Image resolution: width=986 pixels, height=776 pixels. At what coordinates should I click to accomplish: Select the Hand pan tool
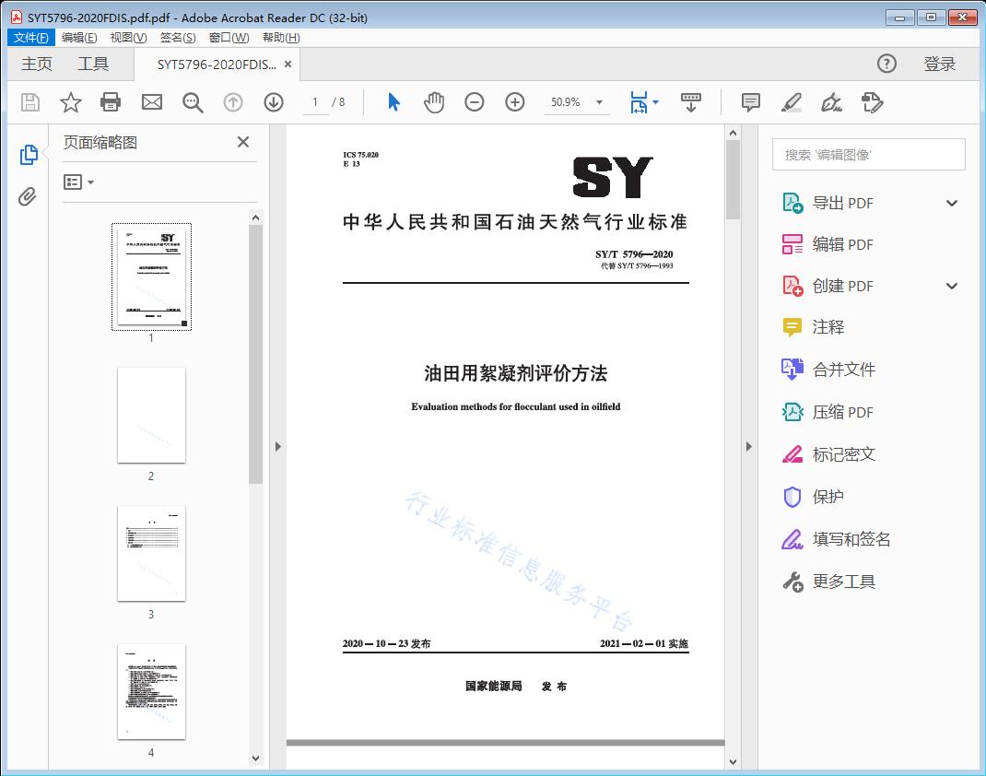click(434, 102)
